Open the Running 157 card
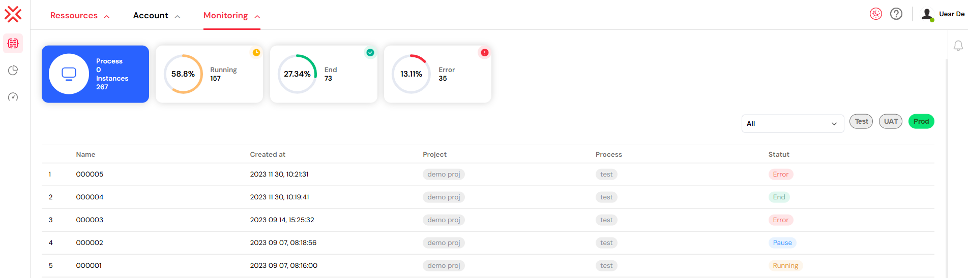Image resolution: width=968 pixels, height=278 pixels. pos(209,74)
